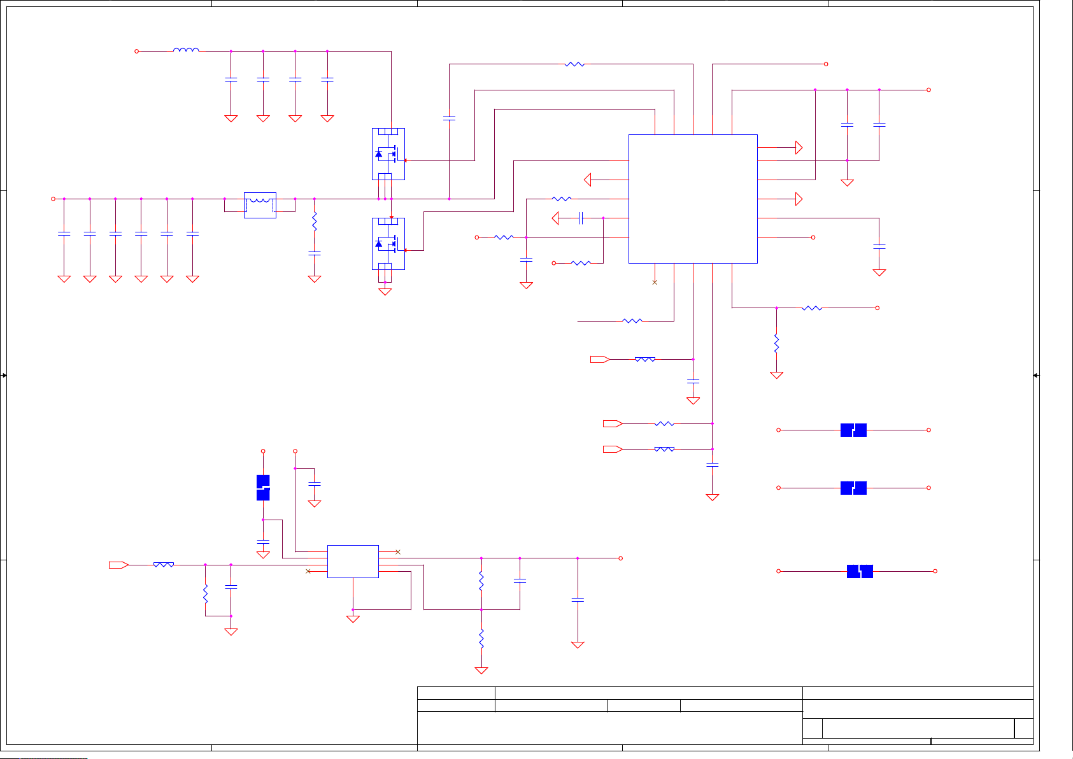1073x759 pixels.
Task: Select the lower resistor of the small IC's output divider
Action: 481,639
